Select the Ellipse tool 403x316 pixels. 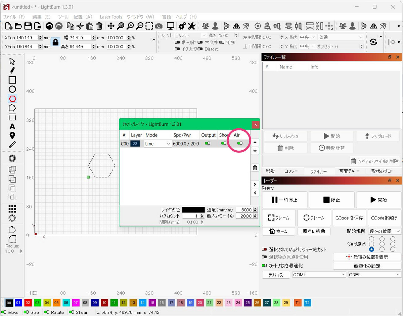click(x=12, y=89)
